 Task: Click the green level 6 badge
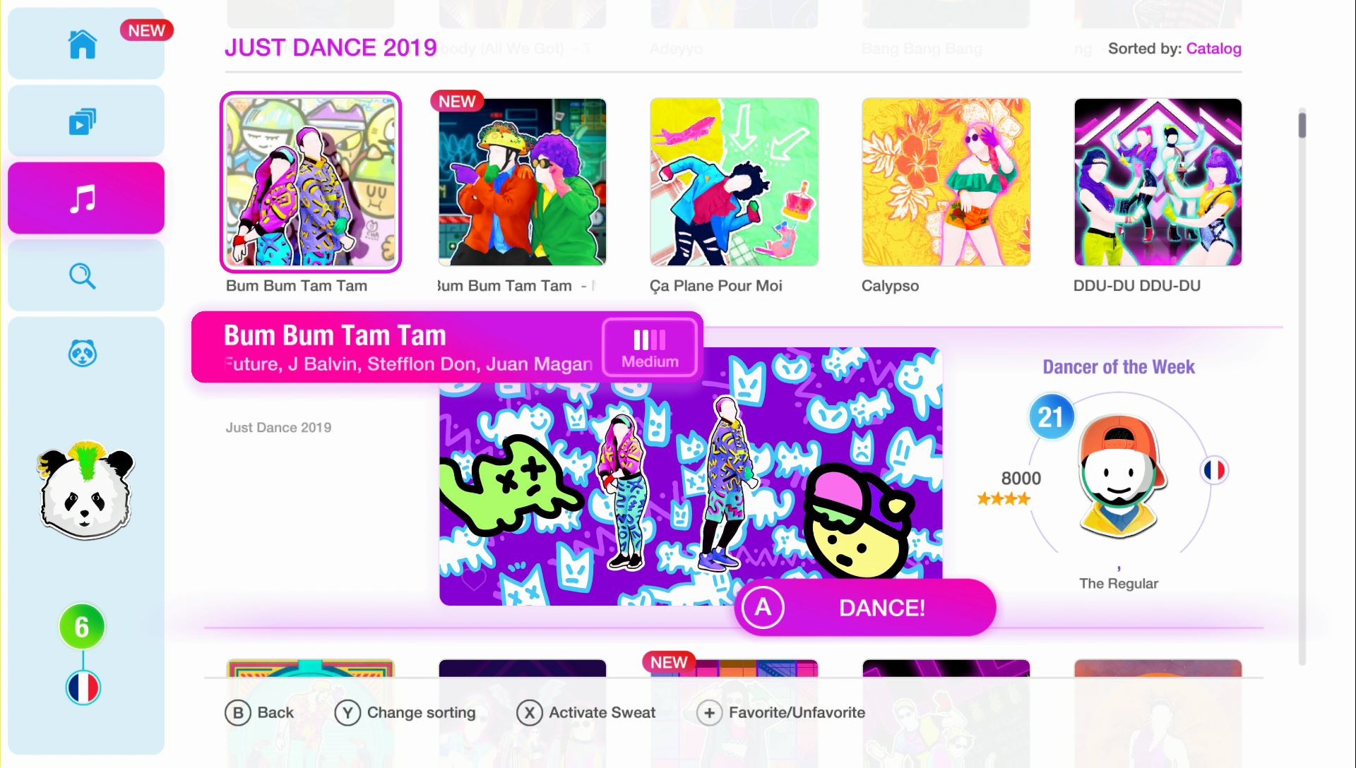(82, 627)
